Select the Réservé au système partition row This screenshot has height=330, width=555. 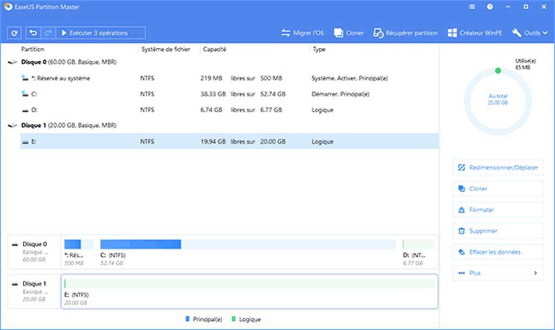pyautogui.click(x=229, y=78)
